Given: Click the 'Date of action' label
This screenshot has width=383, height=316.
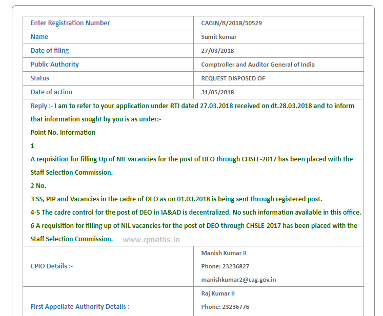Looking at the screenshot, I should pos(51,92).
